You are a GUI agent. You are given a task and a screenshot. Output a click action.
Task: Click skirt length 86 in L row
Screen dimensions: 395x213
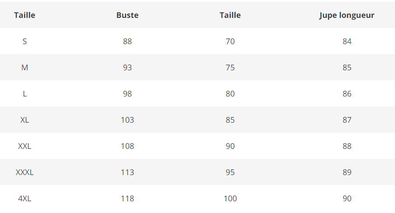tap(347, 94)
